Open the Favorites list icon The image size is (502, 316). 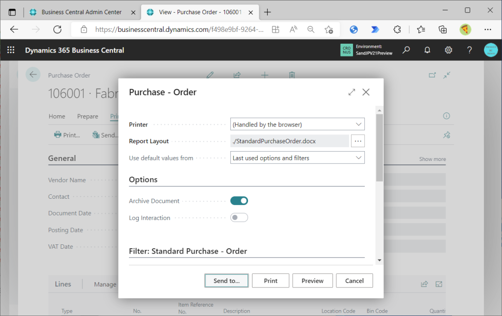(421, 29)
